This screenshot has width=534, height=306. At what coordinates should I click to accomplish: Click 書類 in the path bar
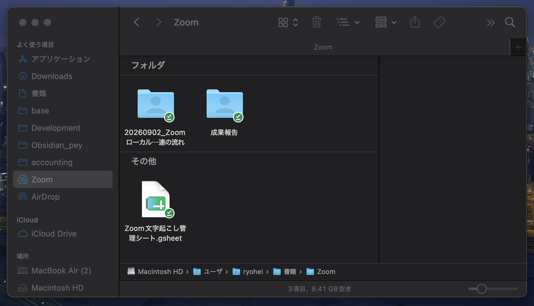click(285, 272)
